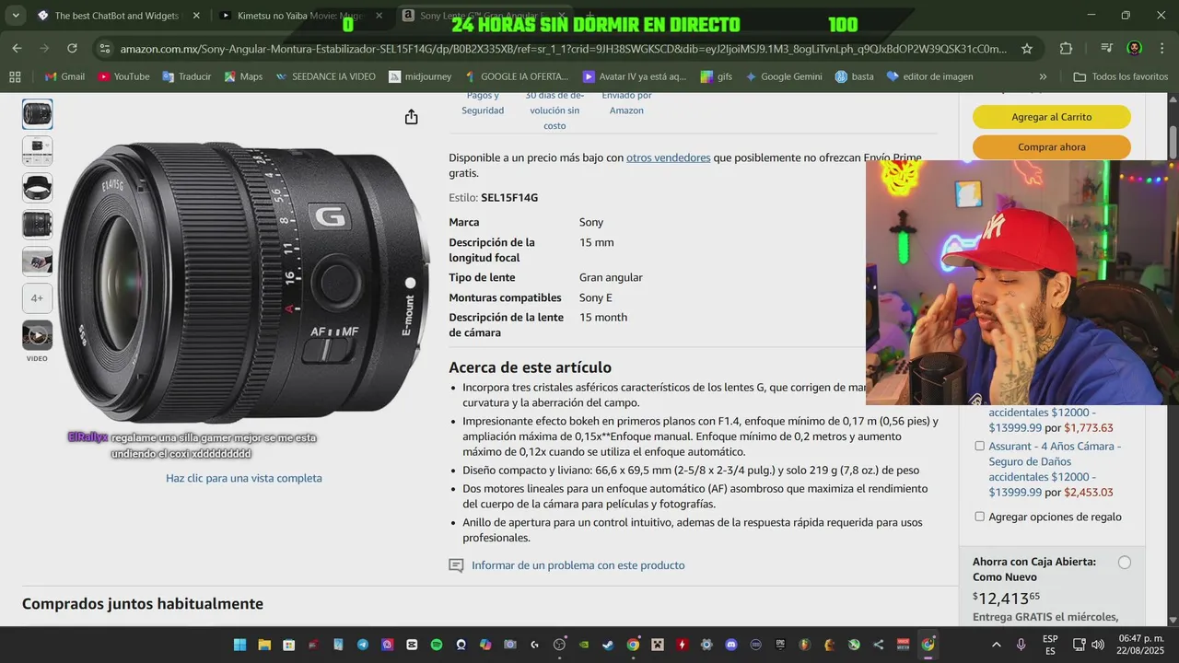Click report problem speech bubble icon

(456, 565)
